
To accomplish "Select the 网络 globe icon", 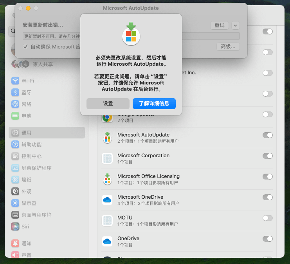I will coord(15,104).
